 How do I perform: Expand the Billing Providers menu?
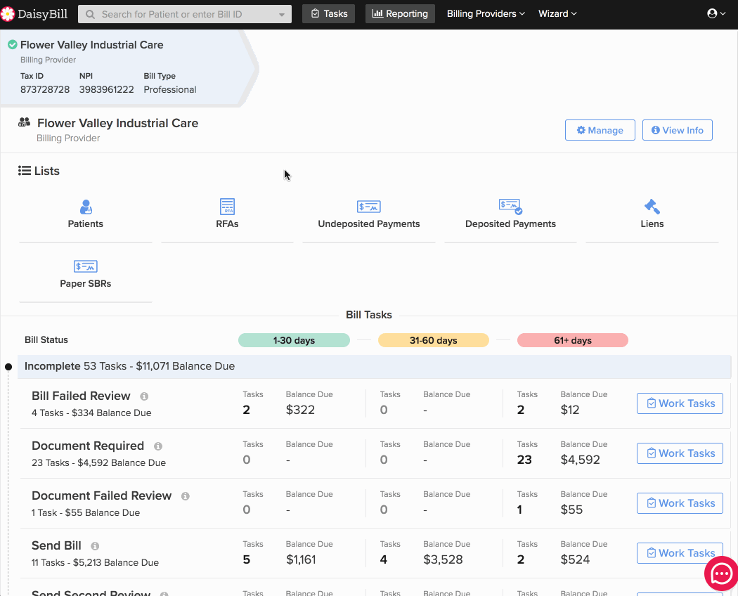(486, 13)
